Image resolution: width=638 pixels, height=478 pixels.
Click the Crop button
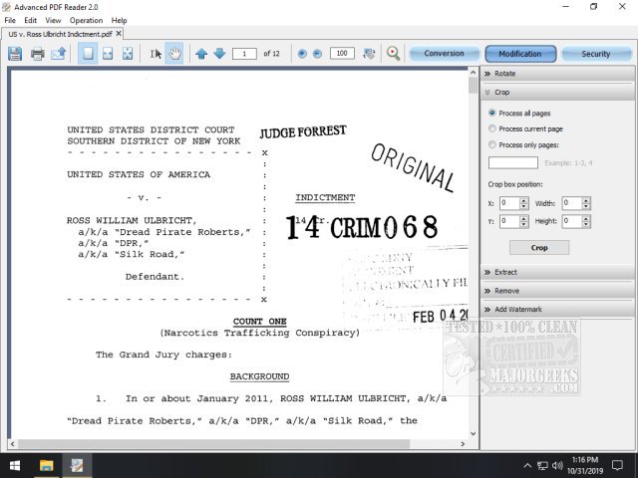click(539, 248)
